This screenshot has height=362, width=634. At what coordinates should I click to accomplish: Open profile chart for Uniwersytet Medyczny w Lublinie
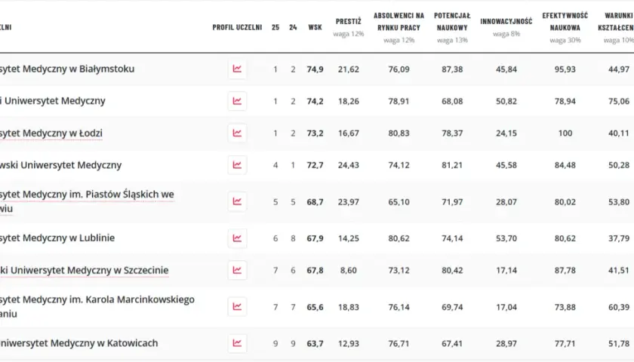(237, 238)
